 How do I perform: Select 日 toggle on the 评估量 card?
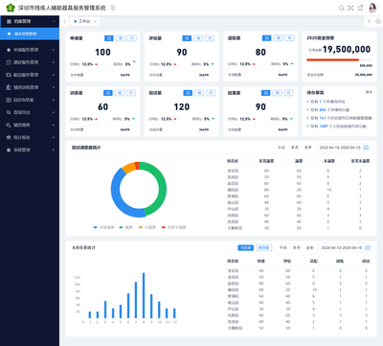click(x=187, y=38)
